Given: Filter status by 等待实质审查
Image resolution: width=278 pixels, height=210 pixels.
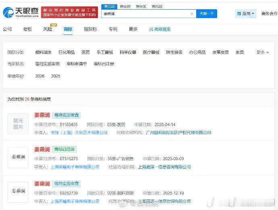Looking at the screenshot, I should (x=47, y=64).
